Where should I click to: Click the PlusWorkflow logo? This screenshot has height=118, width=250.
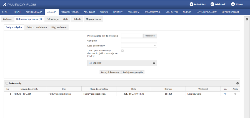(20, 4)
